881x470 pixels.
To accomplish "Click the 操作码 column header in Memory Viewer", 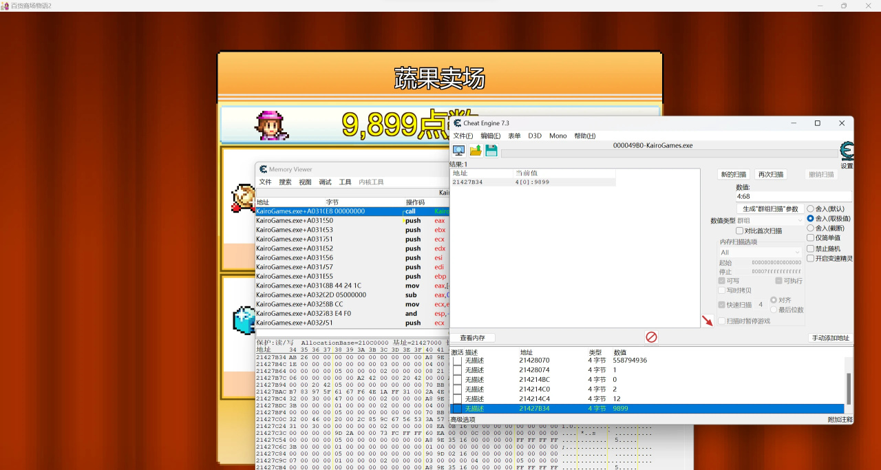I will (x=415, y=202).
